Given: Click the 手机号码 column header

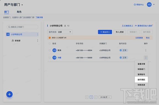Looking at the screenshot, I should pos(79,44).
